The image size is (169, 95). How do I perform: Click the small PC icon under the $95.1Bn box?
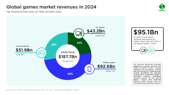coord(143,50)
